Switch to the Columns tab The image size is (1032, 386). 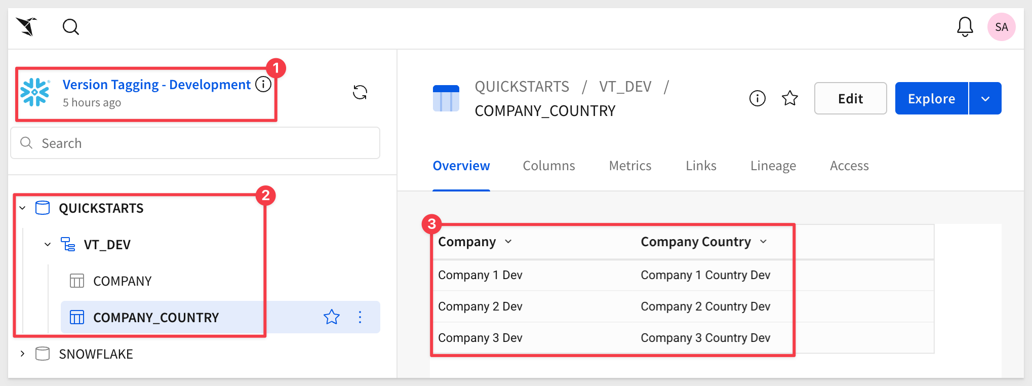[549, 166]
